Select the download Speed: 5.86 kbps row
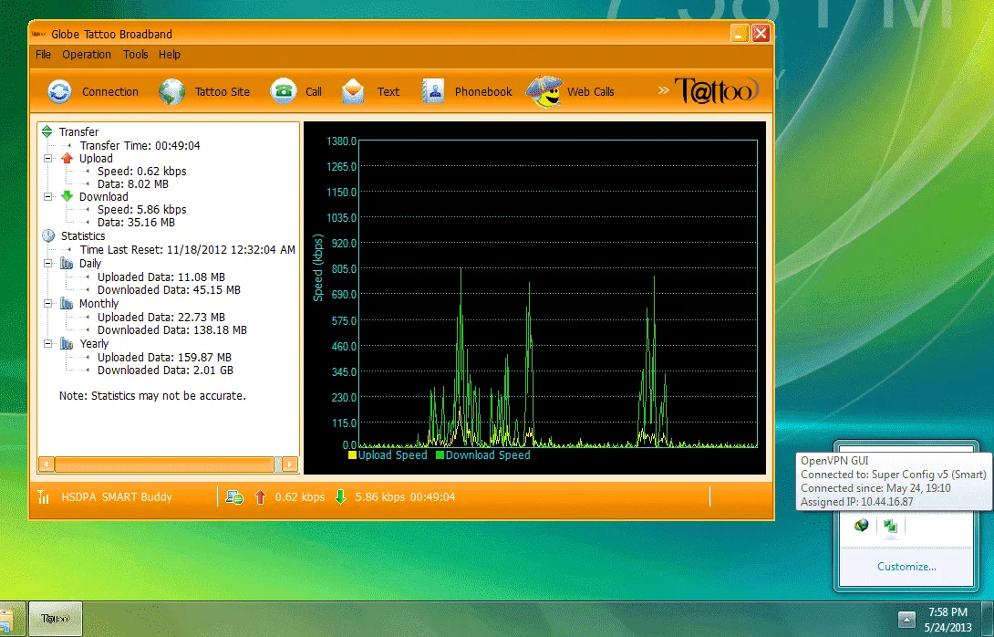This screenshot has width=994, height=637. pos(141,209)
